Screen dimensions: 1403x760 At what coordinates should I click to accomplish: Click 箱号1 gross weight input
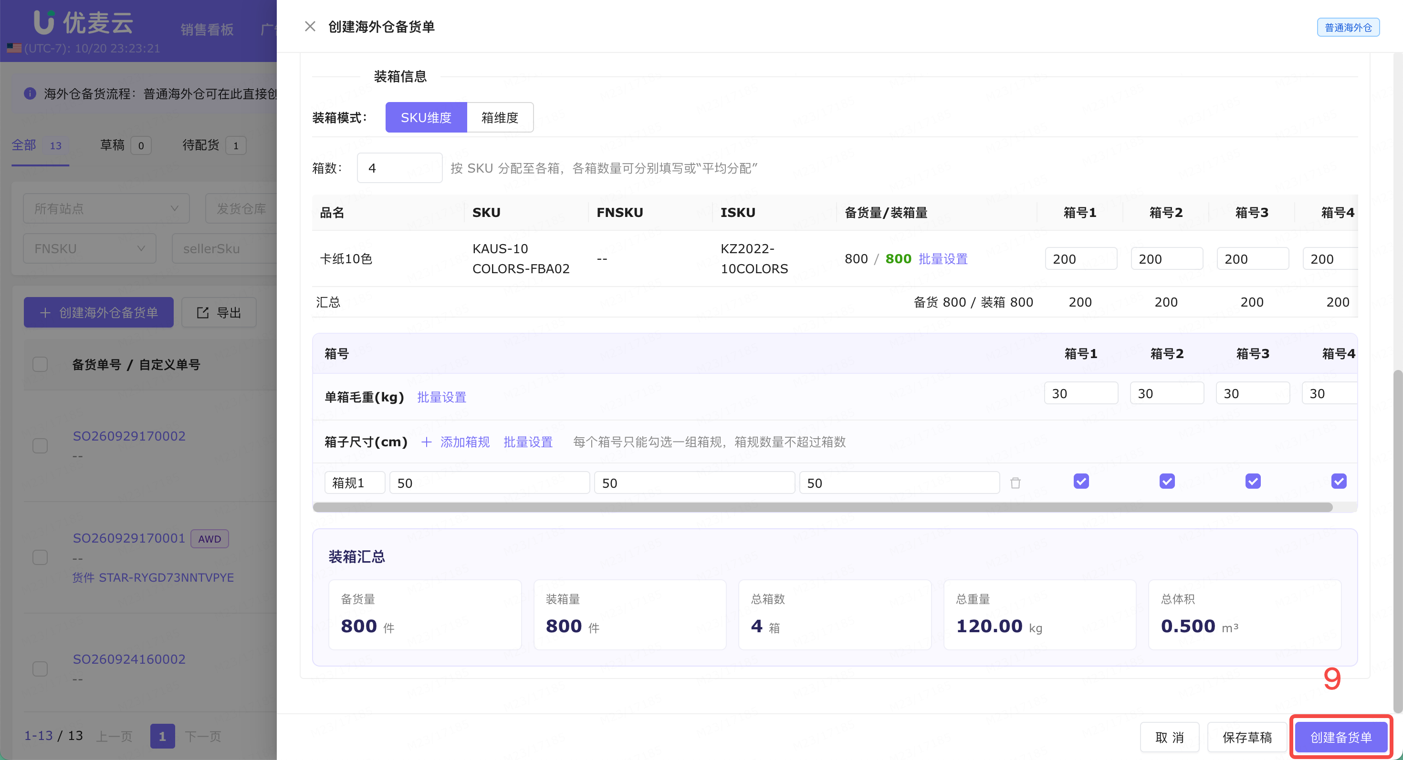tap(1081, 393)
